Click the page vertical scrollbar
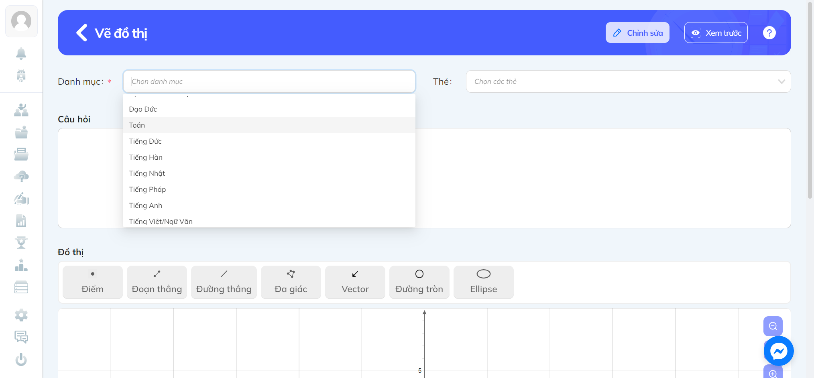814x378 pixels. click(810, 100)
